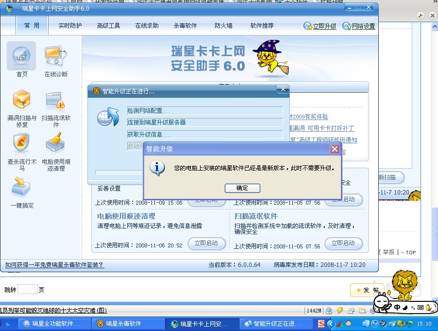Open the 杀毒软件 tab
Viewport: 438px width, 331px height.
(x=185, y=26)
